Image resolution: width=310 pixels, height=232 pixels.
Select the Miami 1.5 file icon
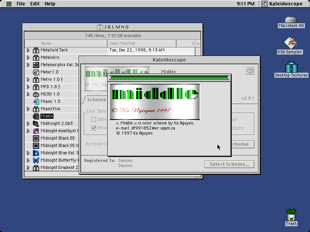(x=36, y=101)
